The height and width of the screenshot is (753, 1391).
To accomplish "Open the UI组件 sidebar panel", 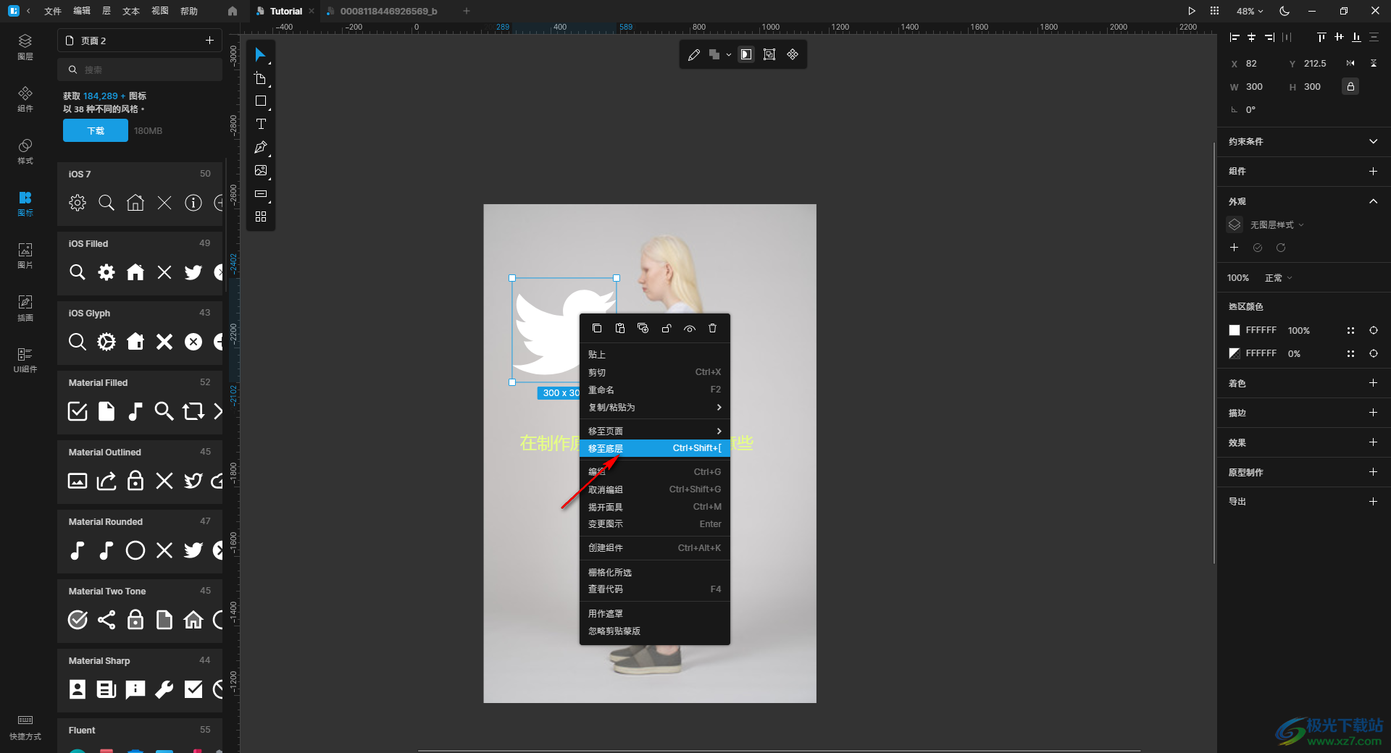I will 25,360.
